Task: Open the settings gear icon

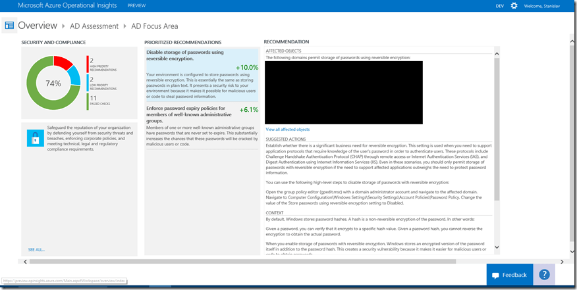Action: click(x=514, y=6)
